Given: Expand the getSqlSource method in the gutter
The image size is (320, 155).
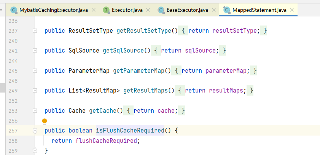Looking at the screenshot, I should (x=35, y=51).
